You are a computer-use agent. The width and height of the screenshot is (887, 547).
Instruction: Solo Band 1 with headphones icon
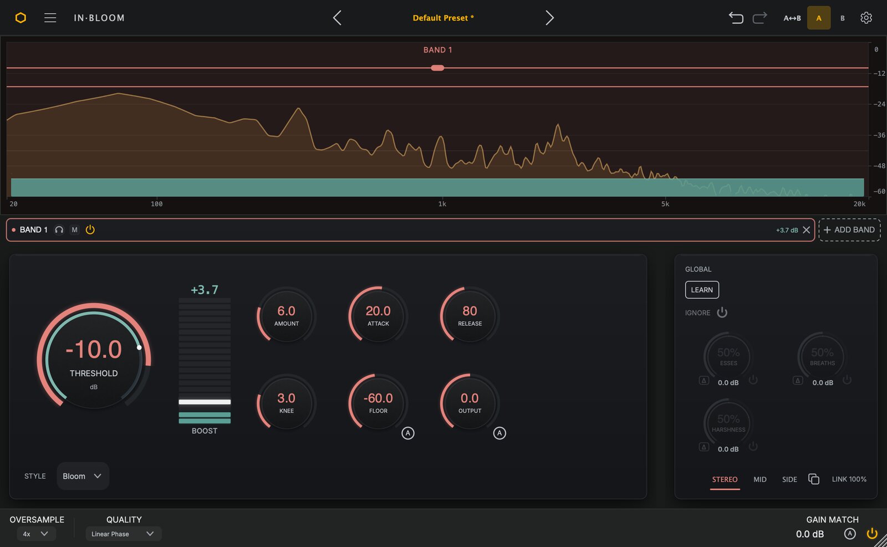pyautogui.click(x=59, y=230)
